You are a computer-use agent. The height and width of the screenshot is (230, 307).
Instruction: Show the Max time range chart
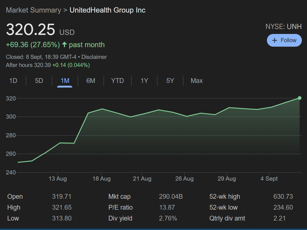click(196, 81)
